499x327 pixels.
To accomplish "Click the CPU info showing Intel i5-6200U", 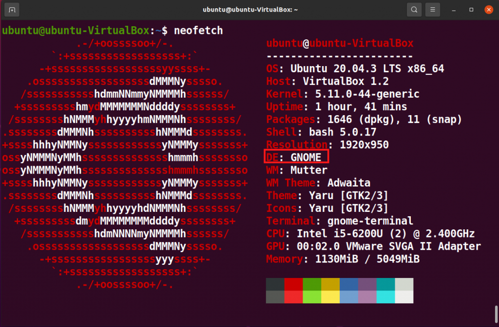I will point(370,233).
